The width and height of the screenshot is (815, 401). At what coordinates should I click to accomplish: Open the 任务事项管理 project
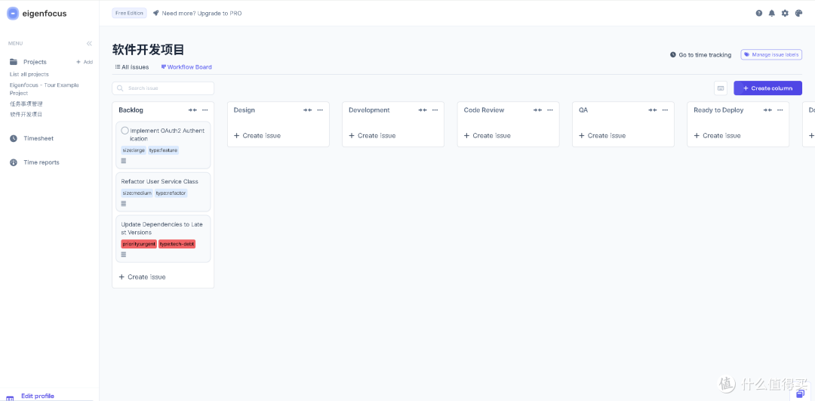[26, 104]
